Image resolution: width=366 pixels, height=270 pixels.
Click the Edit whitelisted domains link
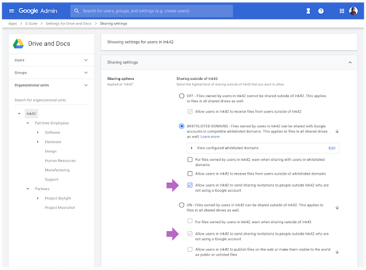click(x=332, y=148)
